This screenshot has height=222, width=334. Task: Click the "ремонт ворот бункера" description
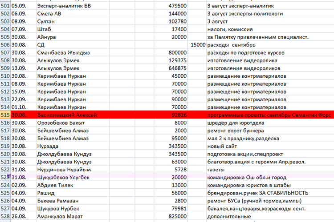[236, 131]
